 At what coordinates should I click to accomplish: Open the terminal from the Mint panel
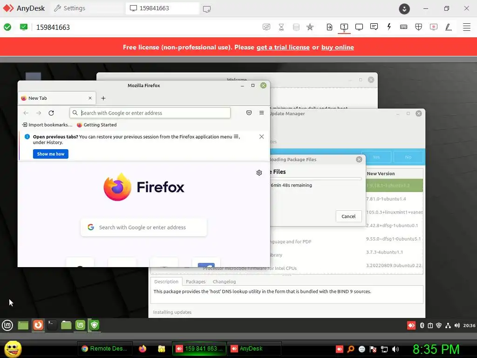[x=52, y=325]
